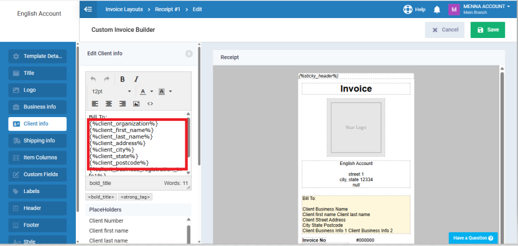The width and height of the screenshot is (518, 246).
Task: Select Client last name placeholder
Action: coord(108,240)
